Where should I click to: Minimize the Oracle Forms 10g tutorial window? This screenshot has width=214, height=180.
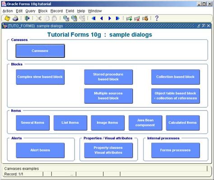[x=199, y=4]
